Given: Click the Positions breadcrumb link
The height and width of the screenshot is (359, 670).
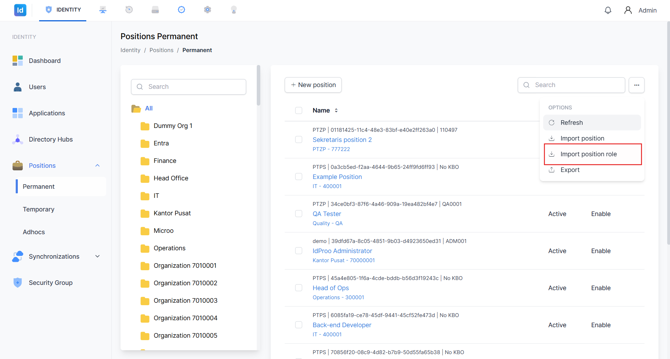Looking at the screenshot, I should (x=161, y=50).
